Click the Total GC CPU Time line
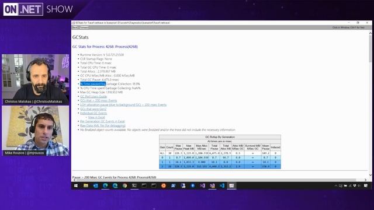This screenshot has width=374, height=210. [x=98, y=68]
